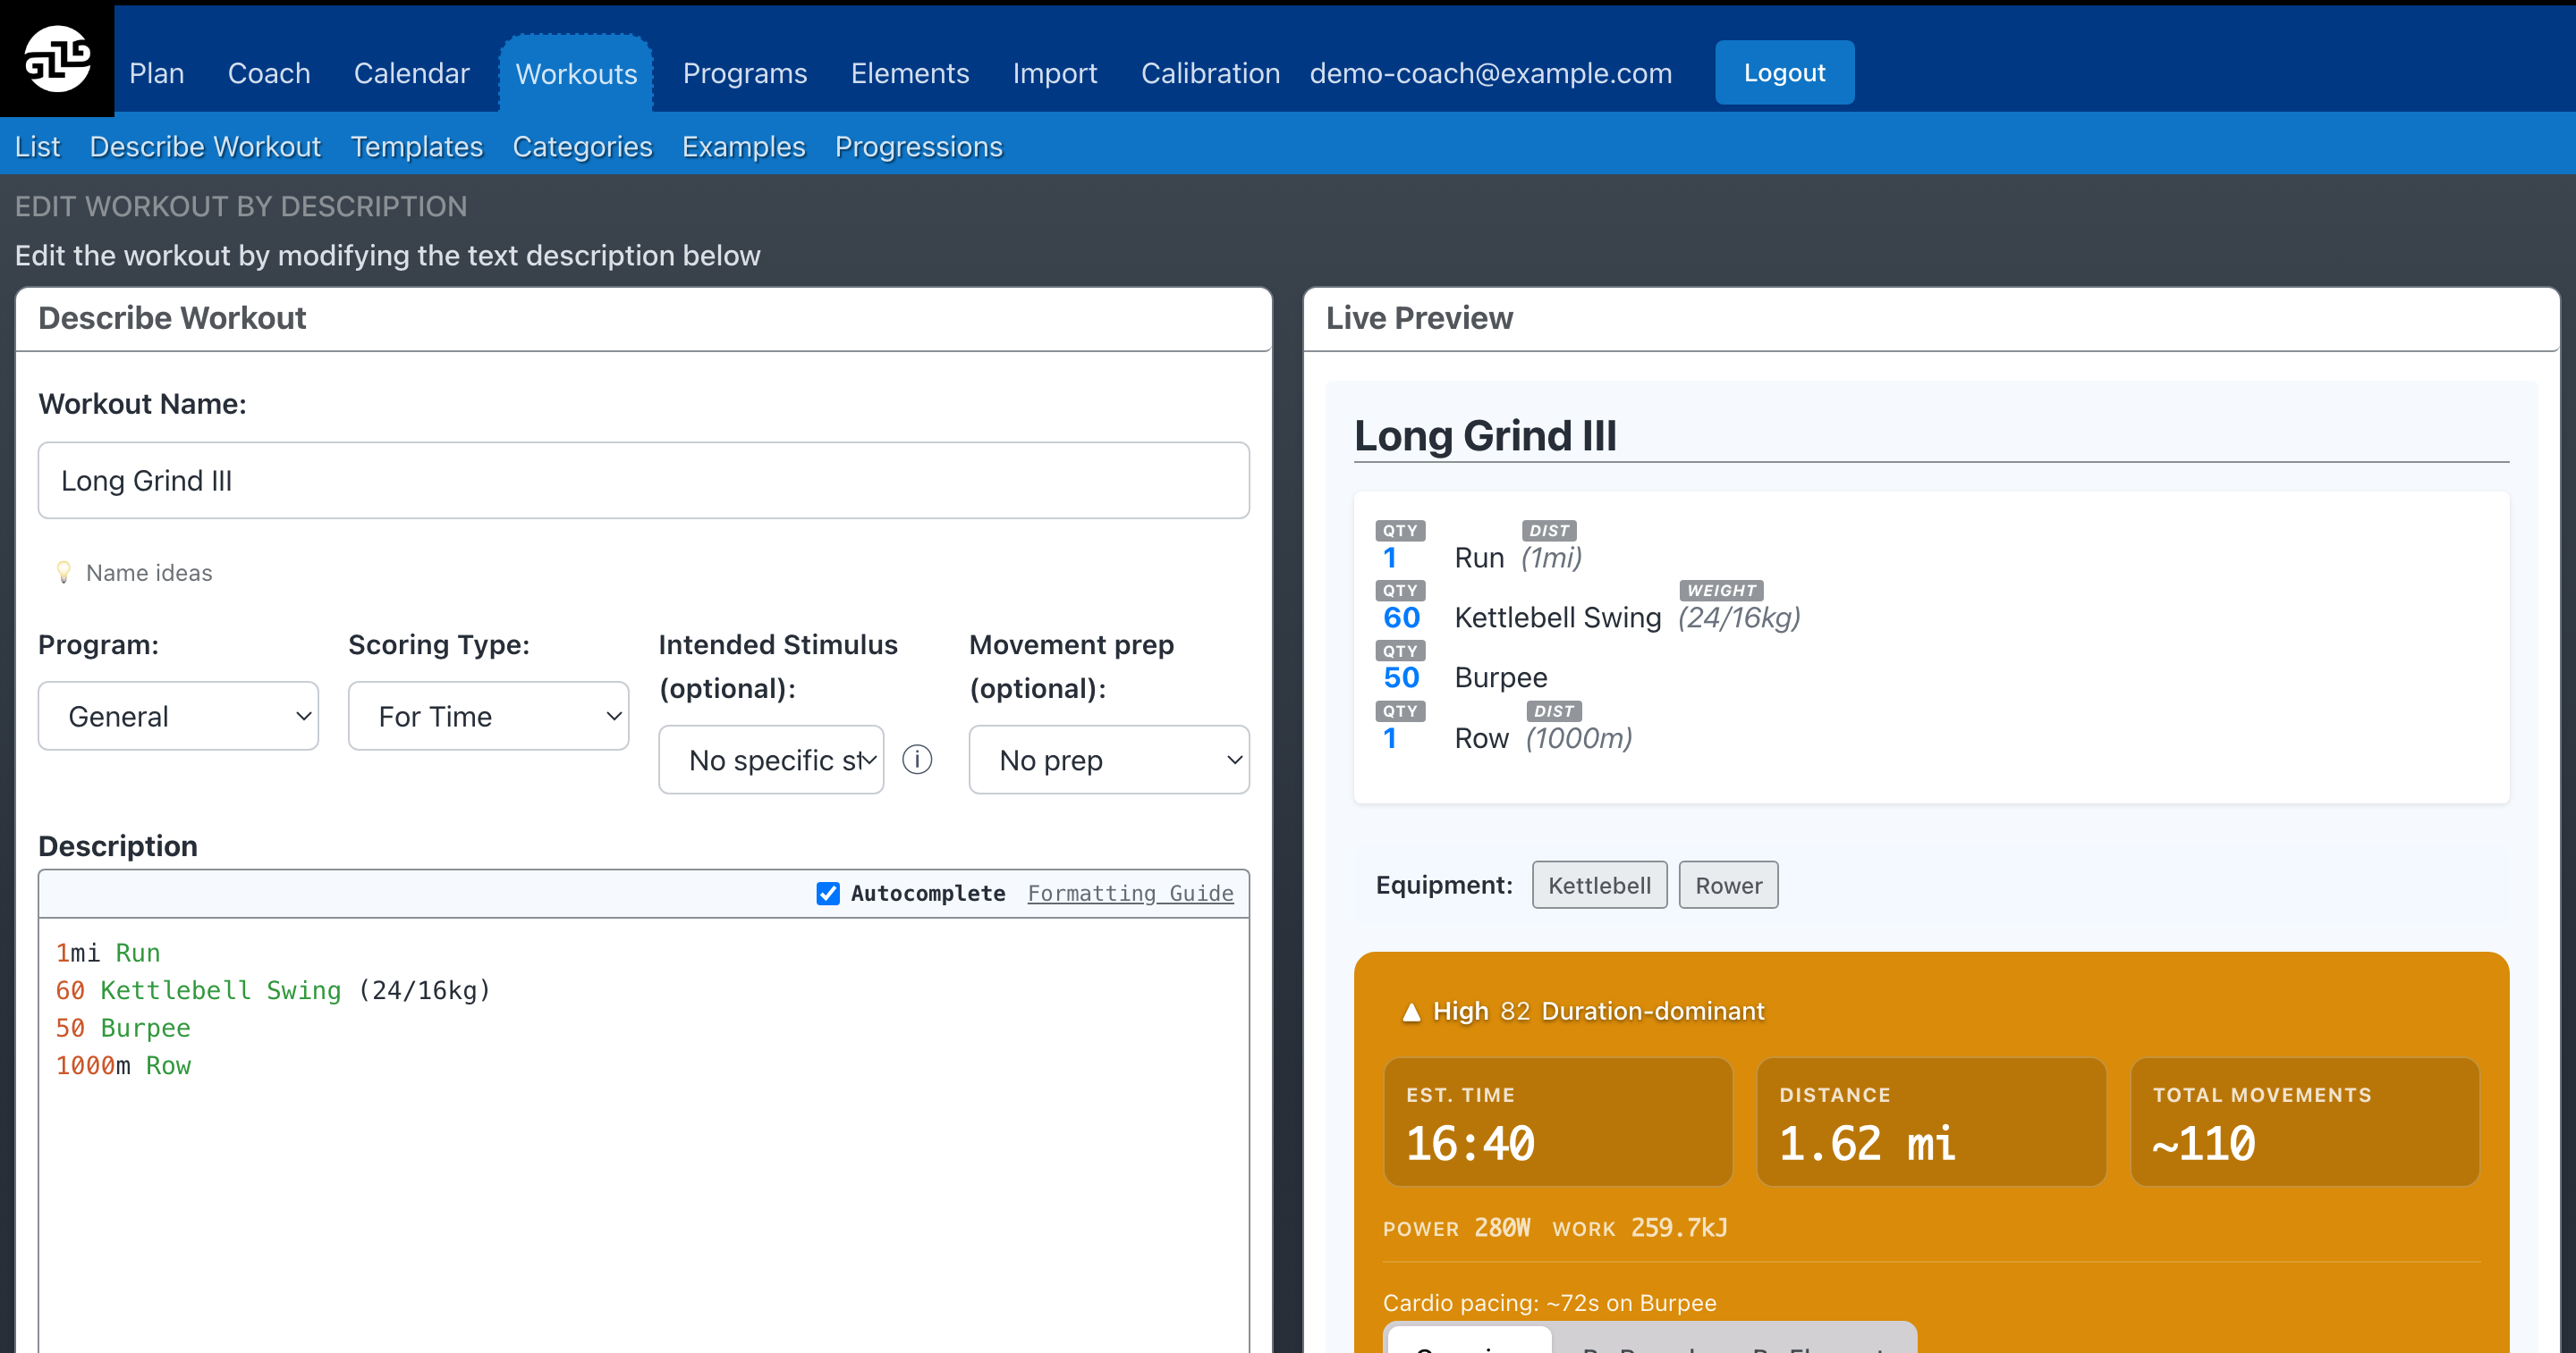Click the Kettlebell equipment tag
Screen dimensions: 2576x1353
click(1599, 886)
